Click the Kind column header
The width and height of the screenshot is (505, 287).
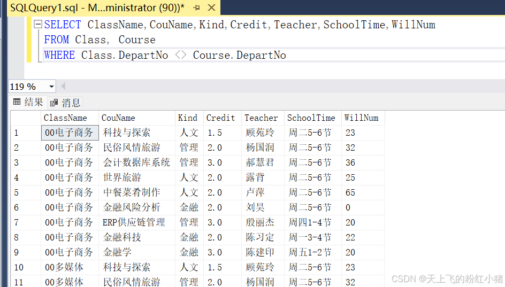[x=189, y=118]
